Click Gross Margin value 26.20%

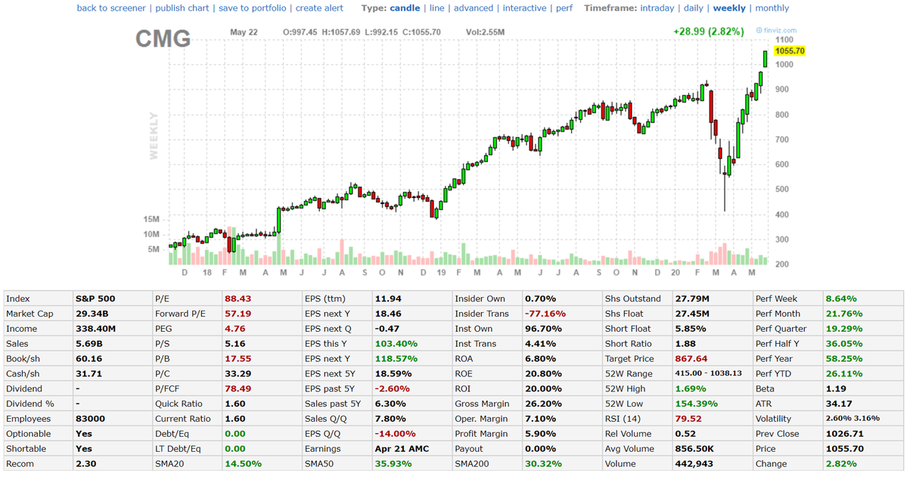pyautogui.click(x=543, y=404)
